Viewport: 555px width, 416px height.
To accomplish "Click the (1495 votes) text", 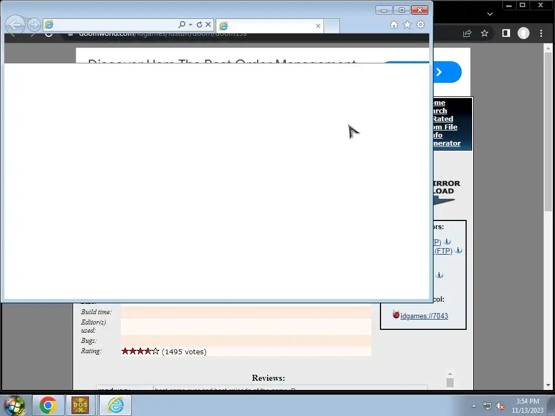I will [184, 352].
